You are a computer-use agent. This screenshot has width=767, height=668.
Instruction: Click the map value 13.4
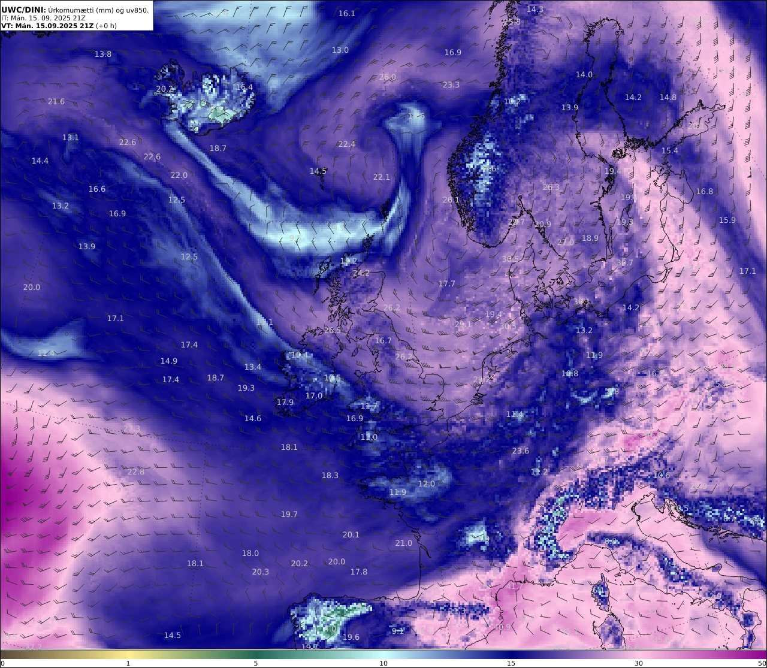pyautogui.click(x=253, y=367)
